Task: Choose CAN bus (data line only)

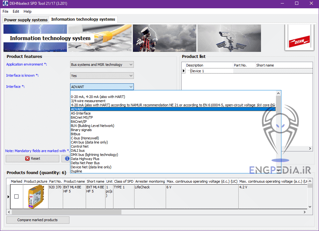Action: coord(173,142)
